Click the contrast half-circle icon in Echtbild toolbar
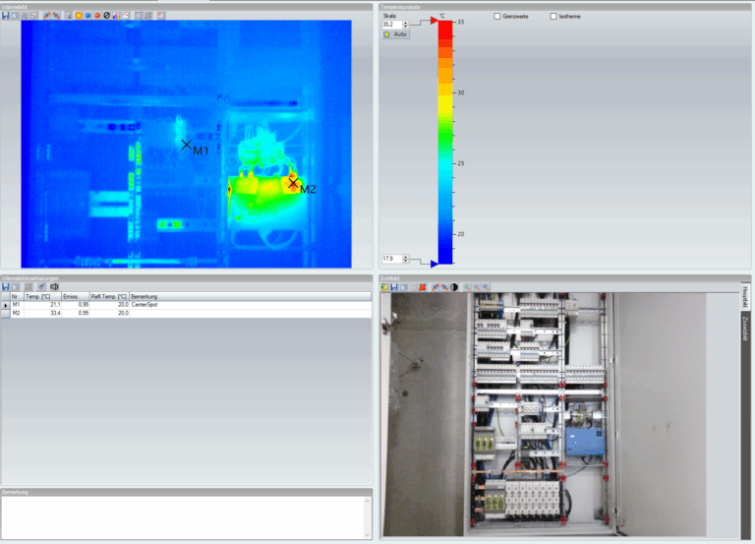 454,287
